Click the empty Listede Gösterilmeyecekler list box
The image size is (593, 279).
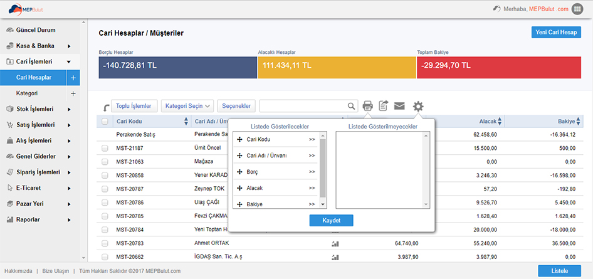[x=383, y=170]
